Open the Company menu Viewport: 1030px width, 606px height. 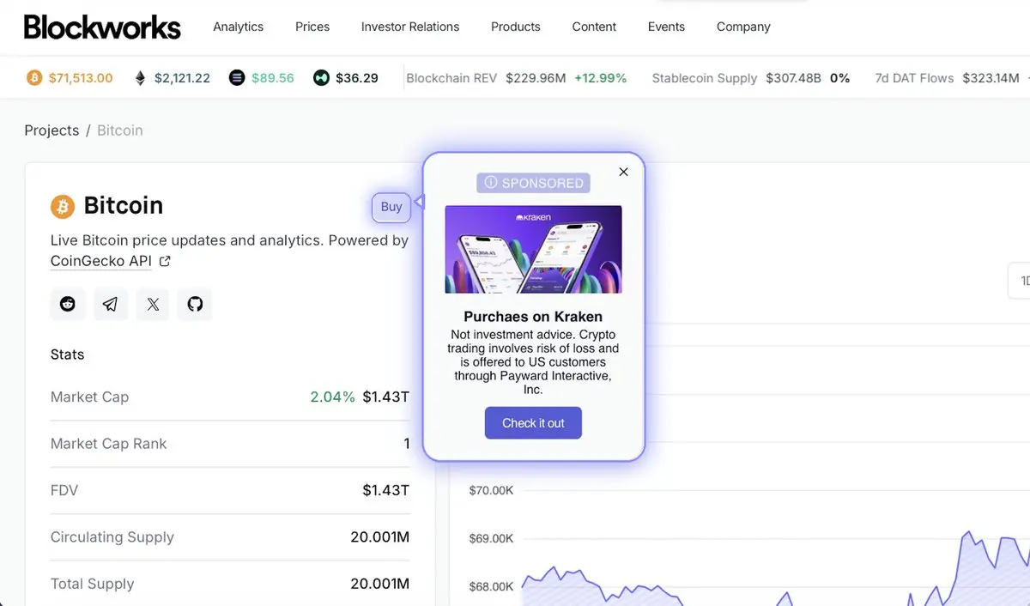tap(743, 27)
